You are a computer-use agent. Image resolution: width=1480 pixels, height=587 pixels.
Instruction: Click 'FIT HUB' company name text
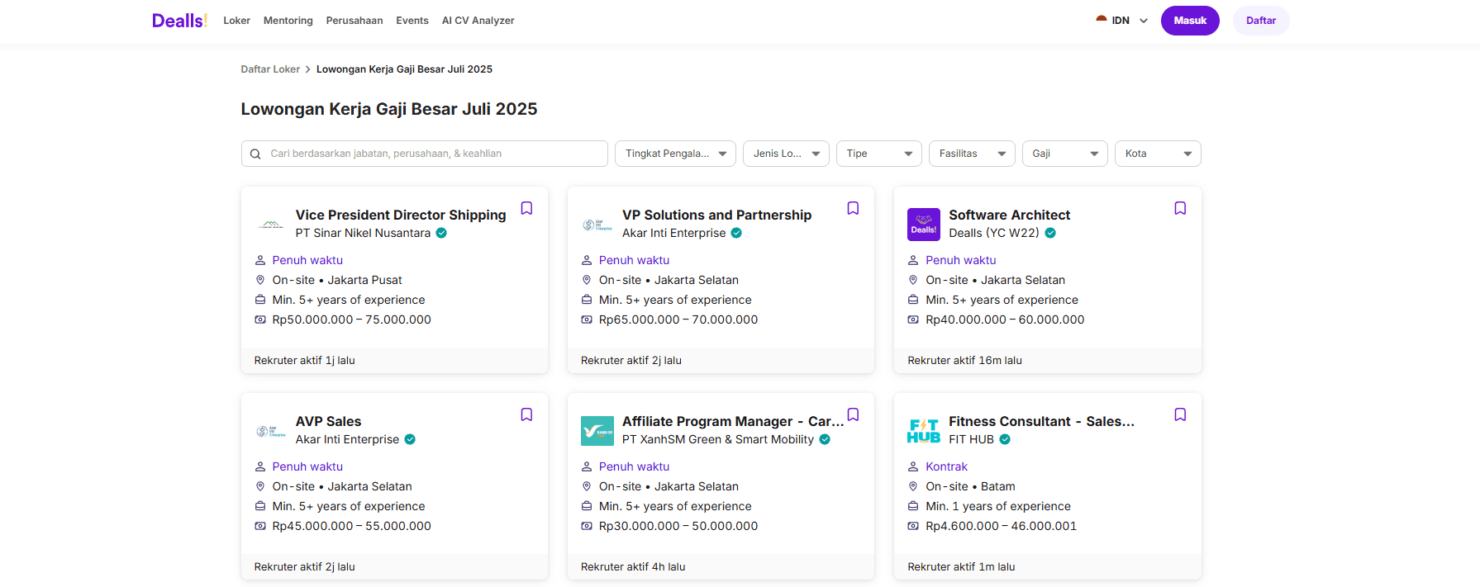click(971, 439)
